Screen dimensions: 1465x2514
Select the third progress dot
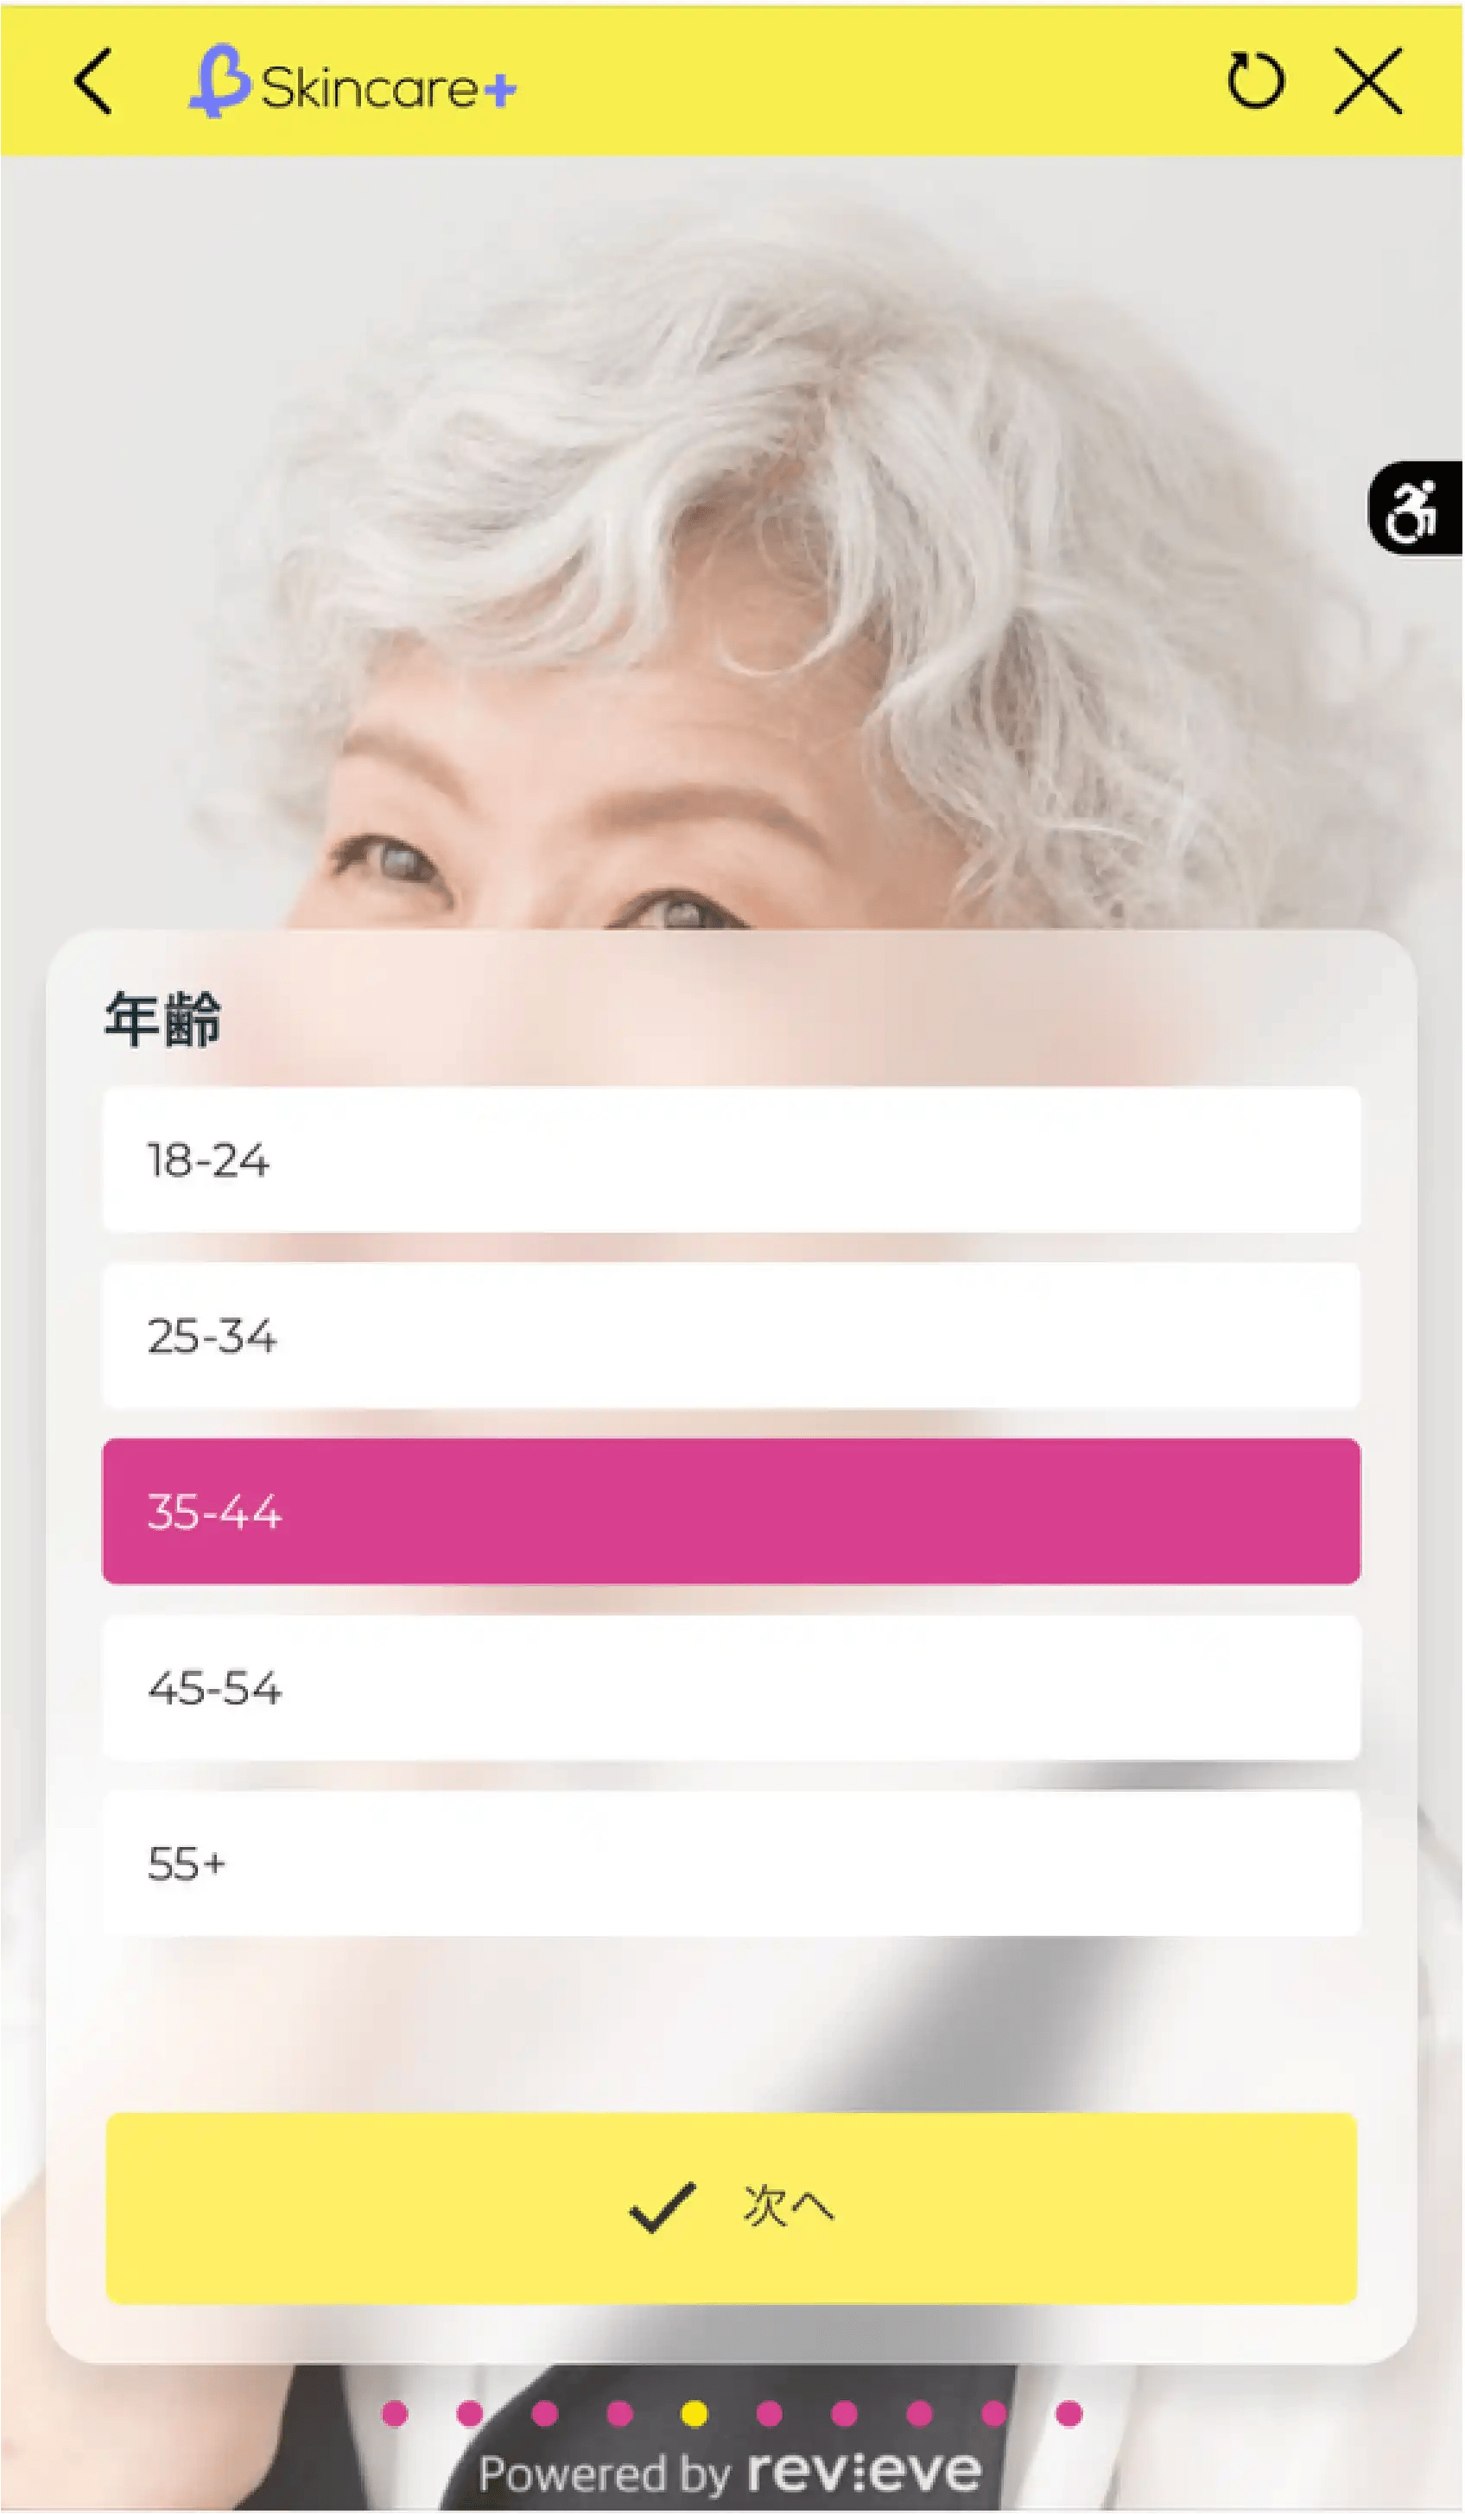[544, 2415]
